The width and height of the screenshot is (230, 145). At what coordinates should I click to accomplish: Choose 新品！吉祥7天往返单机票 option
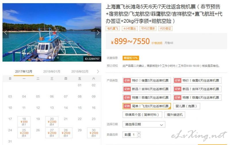[197, 89]
